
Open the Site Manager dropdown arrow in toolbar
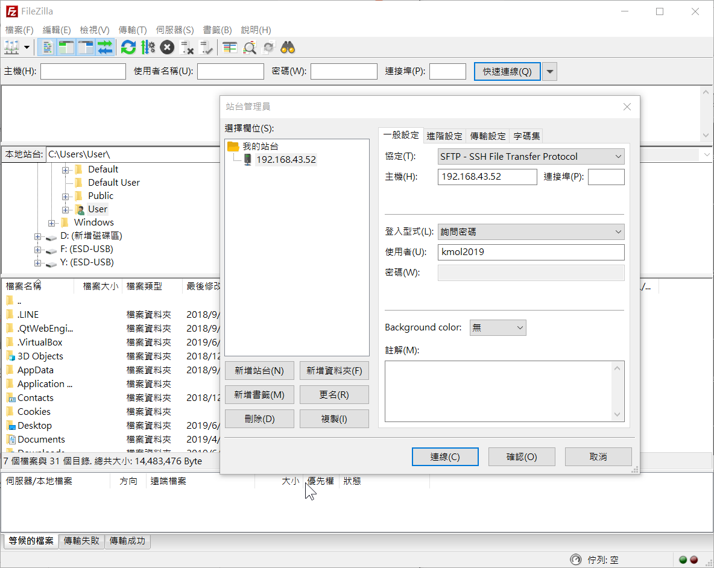point(27,47)
